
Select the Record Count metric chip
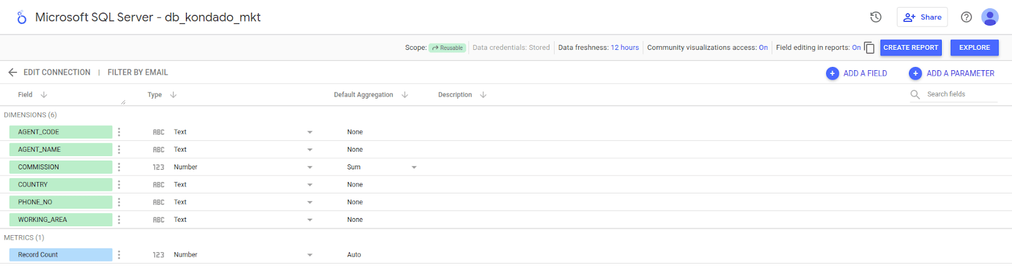point(61,255)
